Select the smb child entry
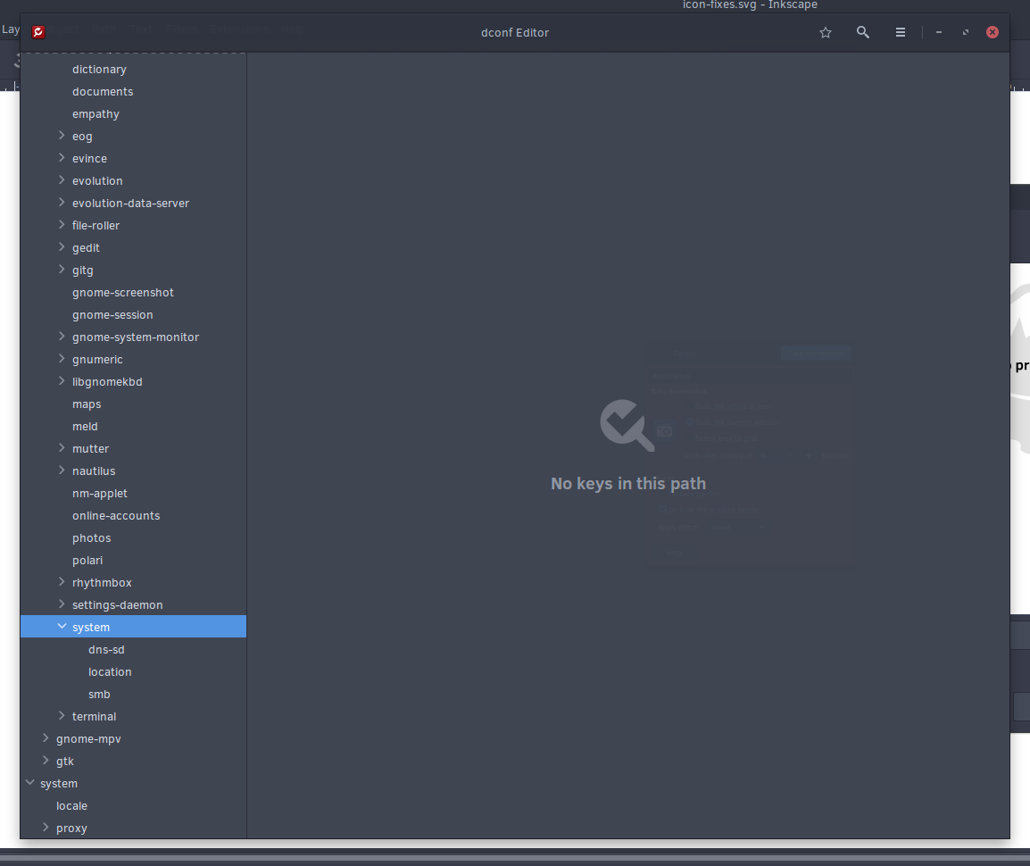 coord(99,695)
